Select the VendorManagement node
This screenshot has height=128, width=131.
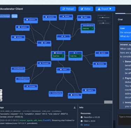(x=23, y=80)
